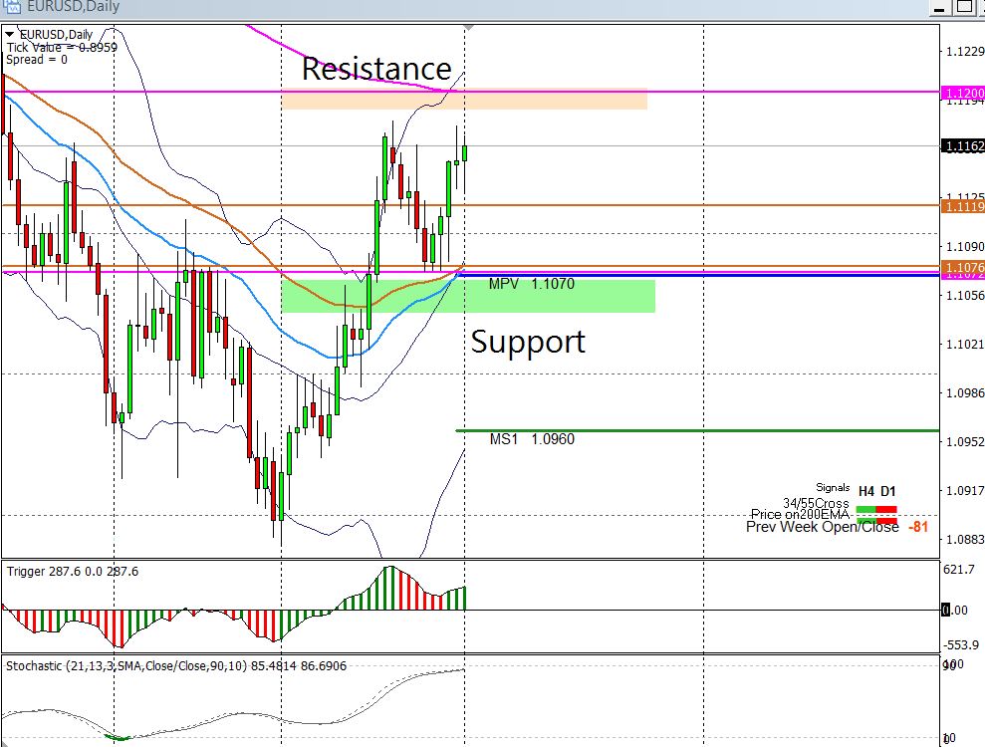Select the MPV 1.1070 level label
Viewport: 985px width, 747px height.
531,284
